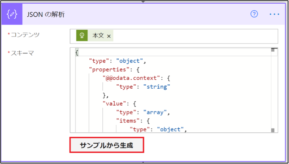Click the empty area of the コンテンツ field
289x164 pixels.
click(x=195, y=36)
